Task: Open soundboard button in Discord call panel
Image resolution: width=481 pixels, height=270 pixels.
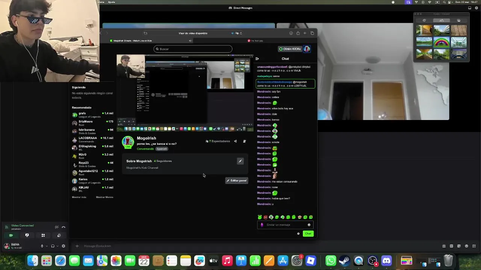Action: pos(59,235)
